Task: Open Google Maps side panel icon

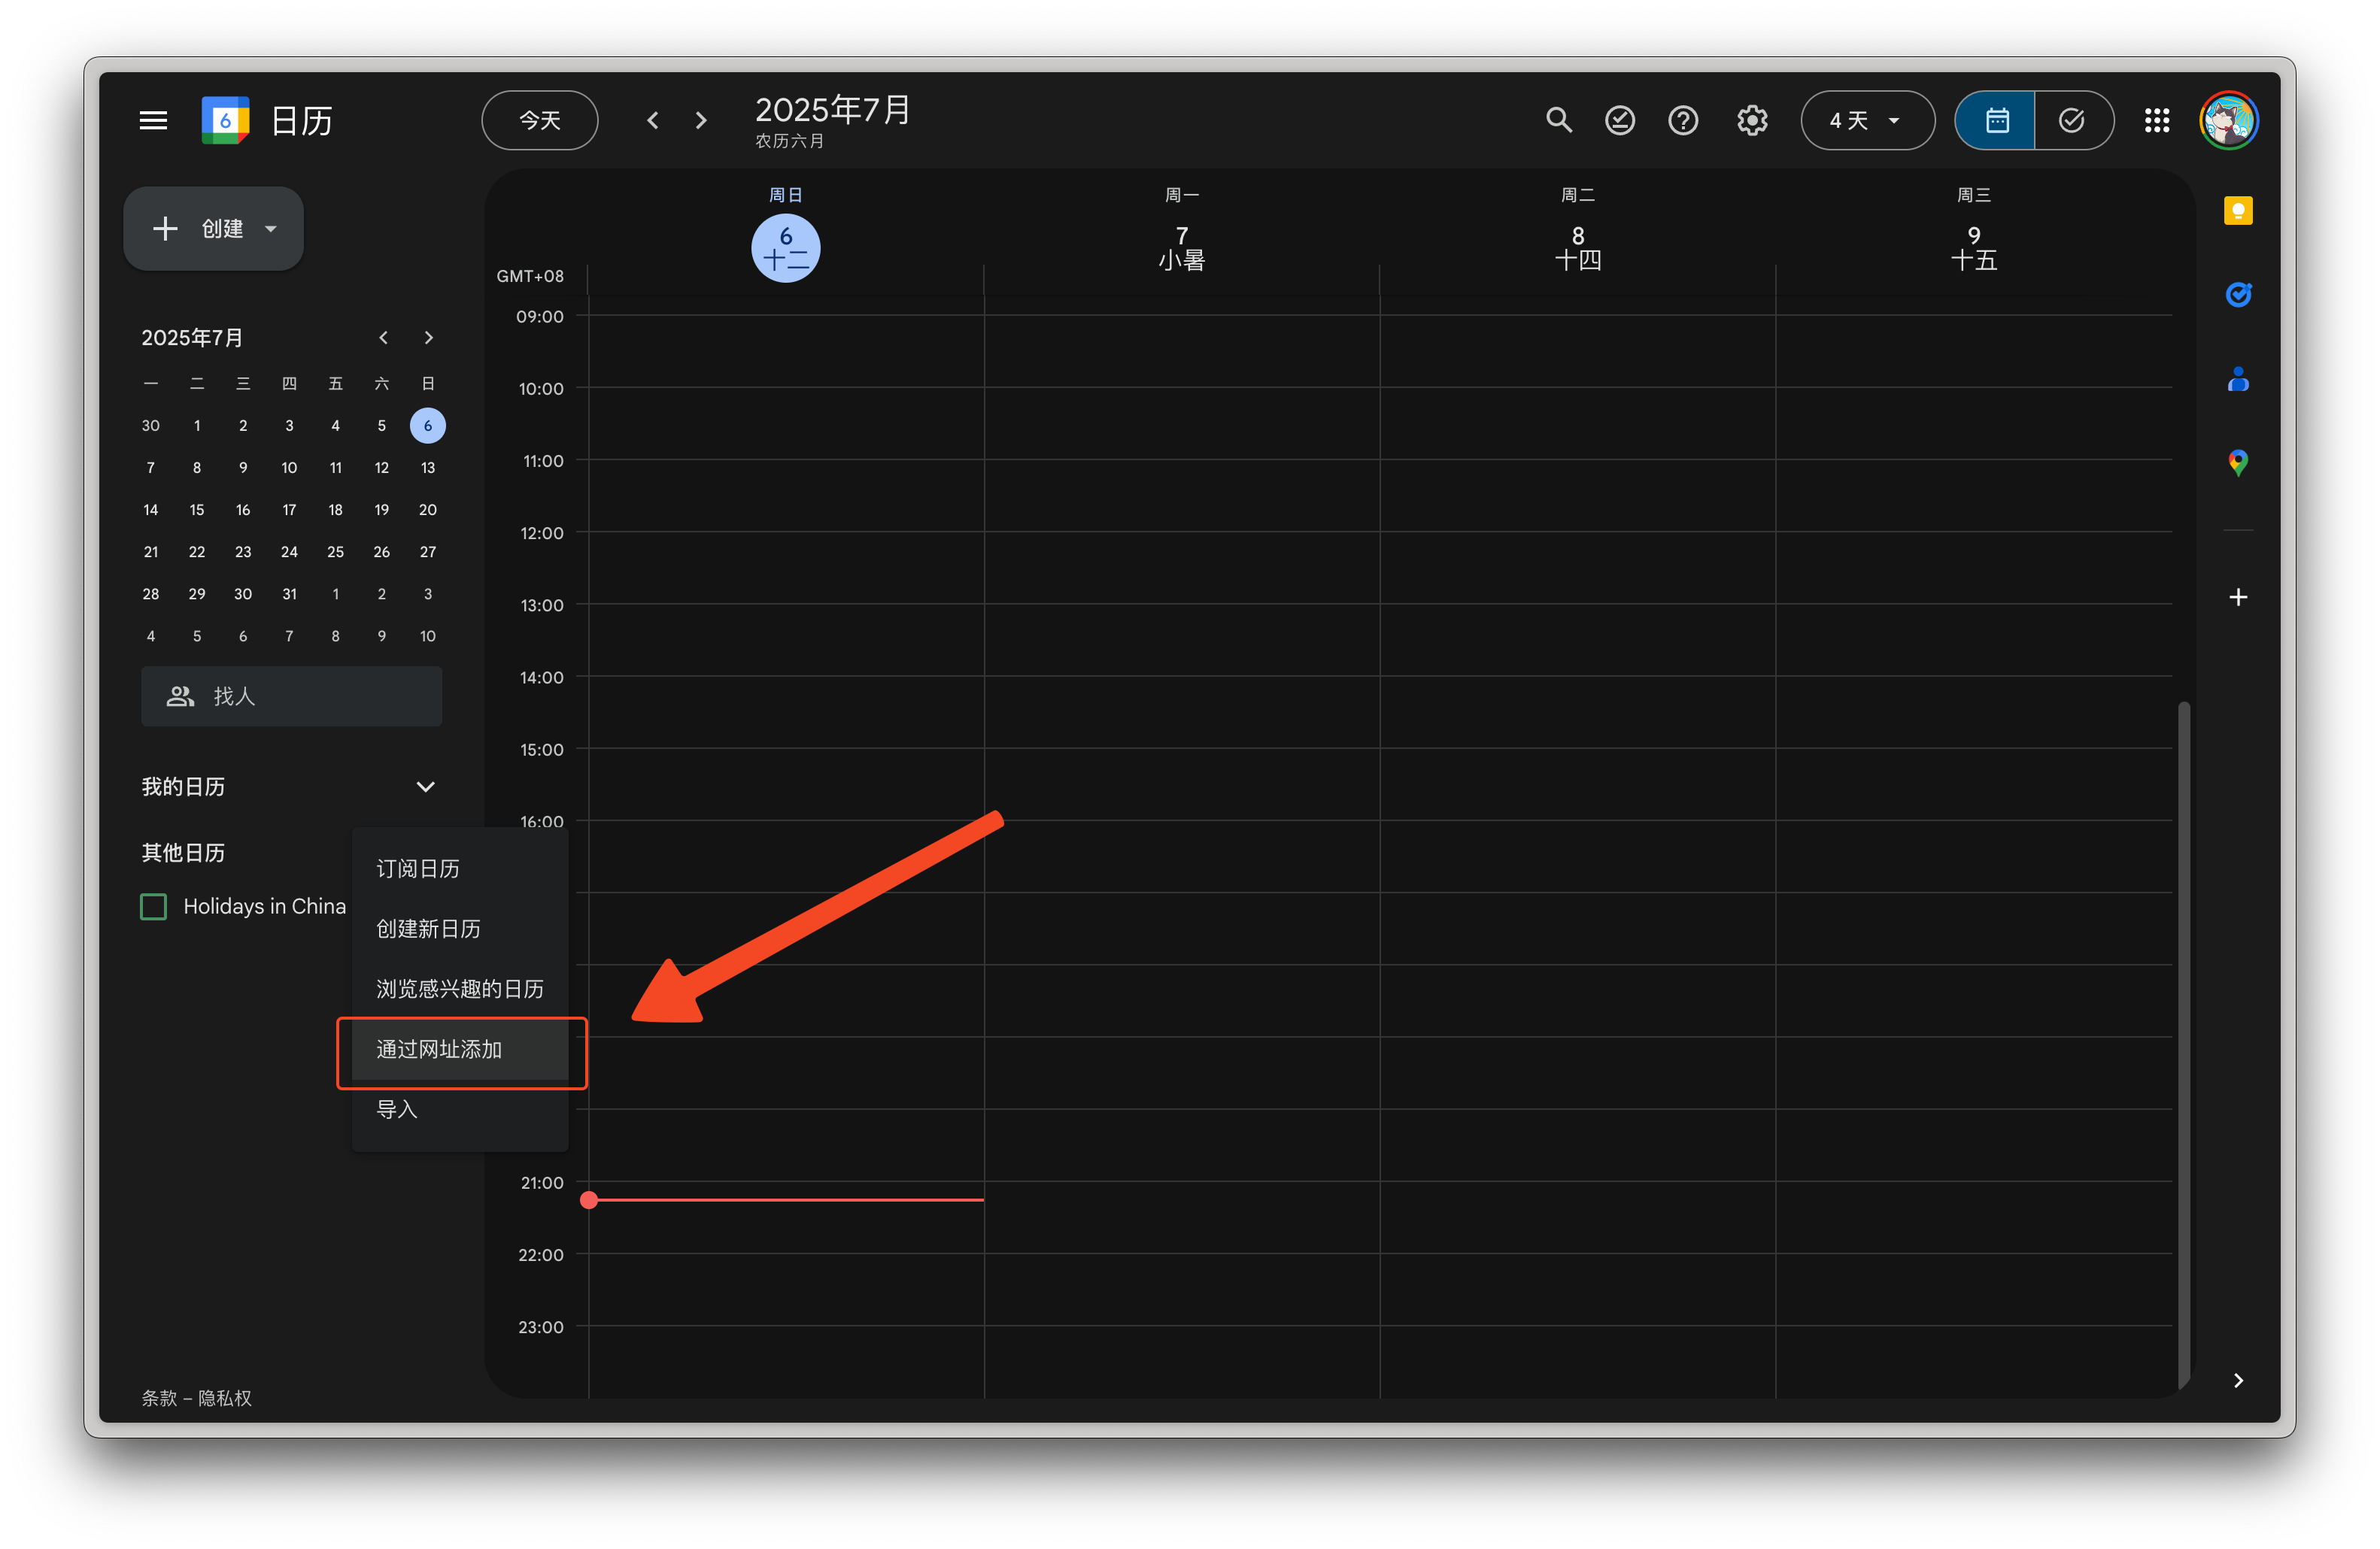Action: tap(2237, 462)
